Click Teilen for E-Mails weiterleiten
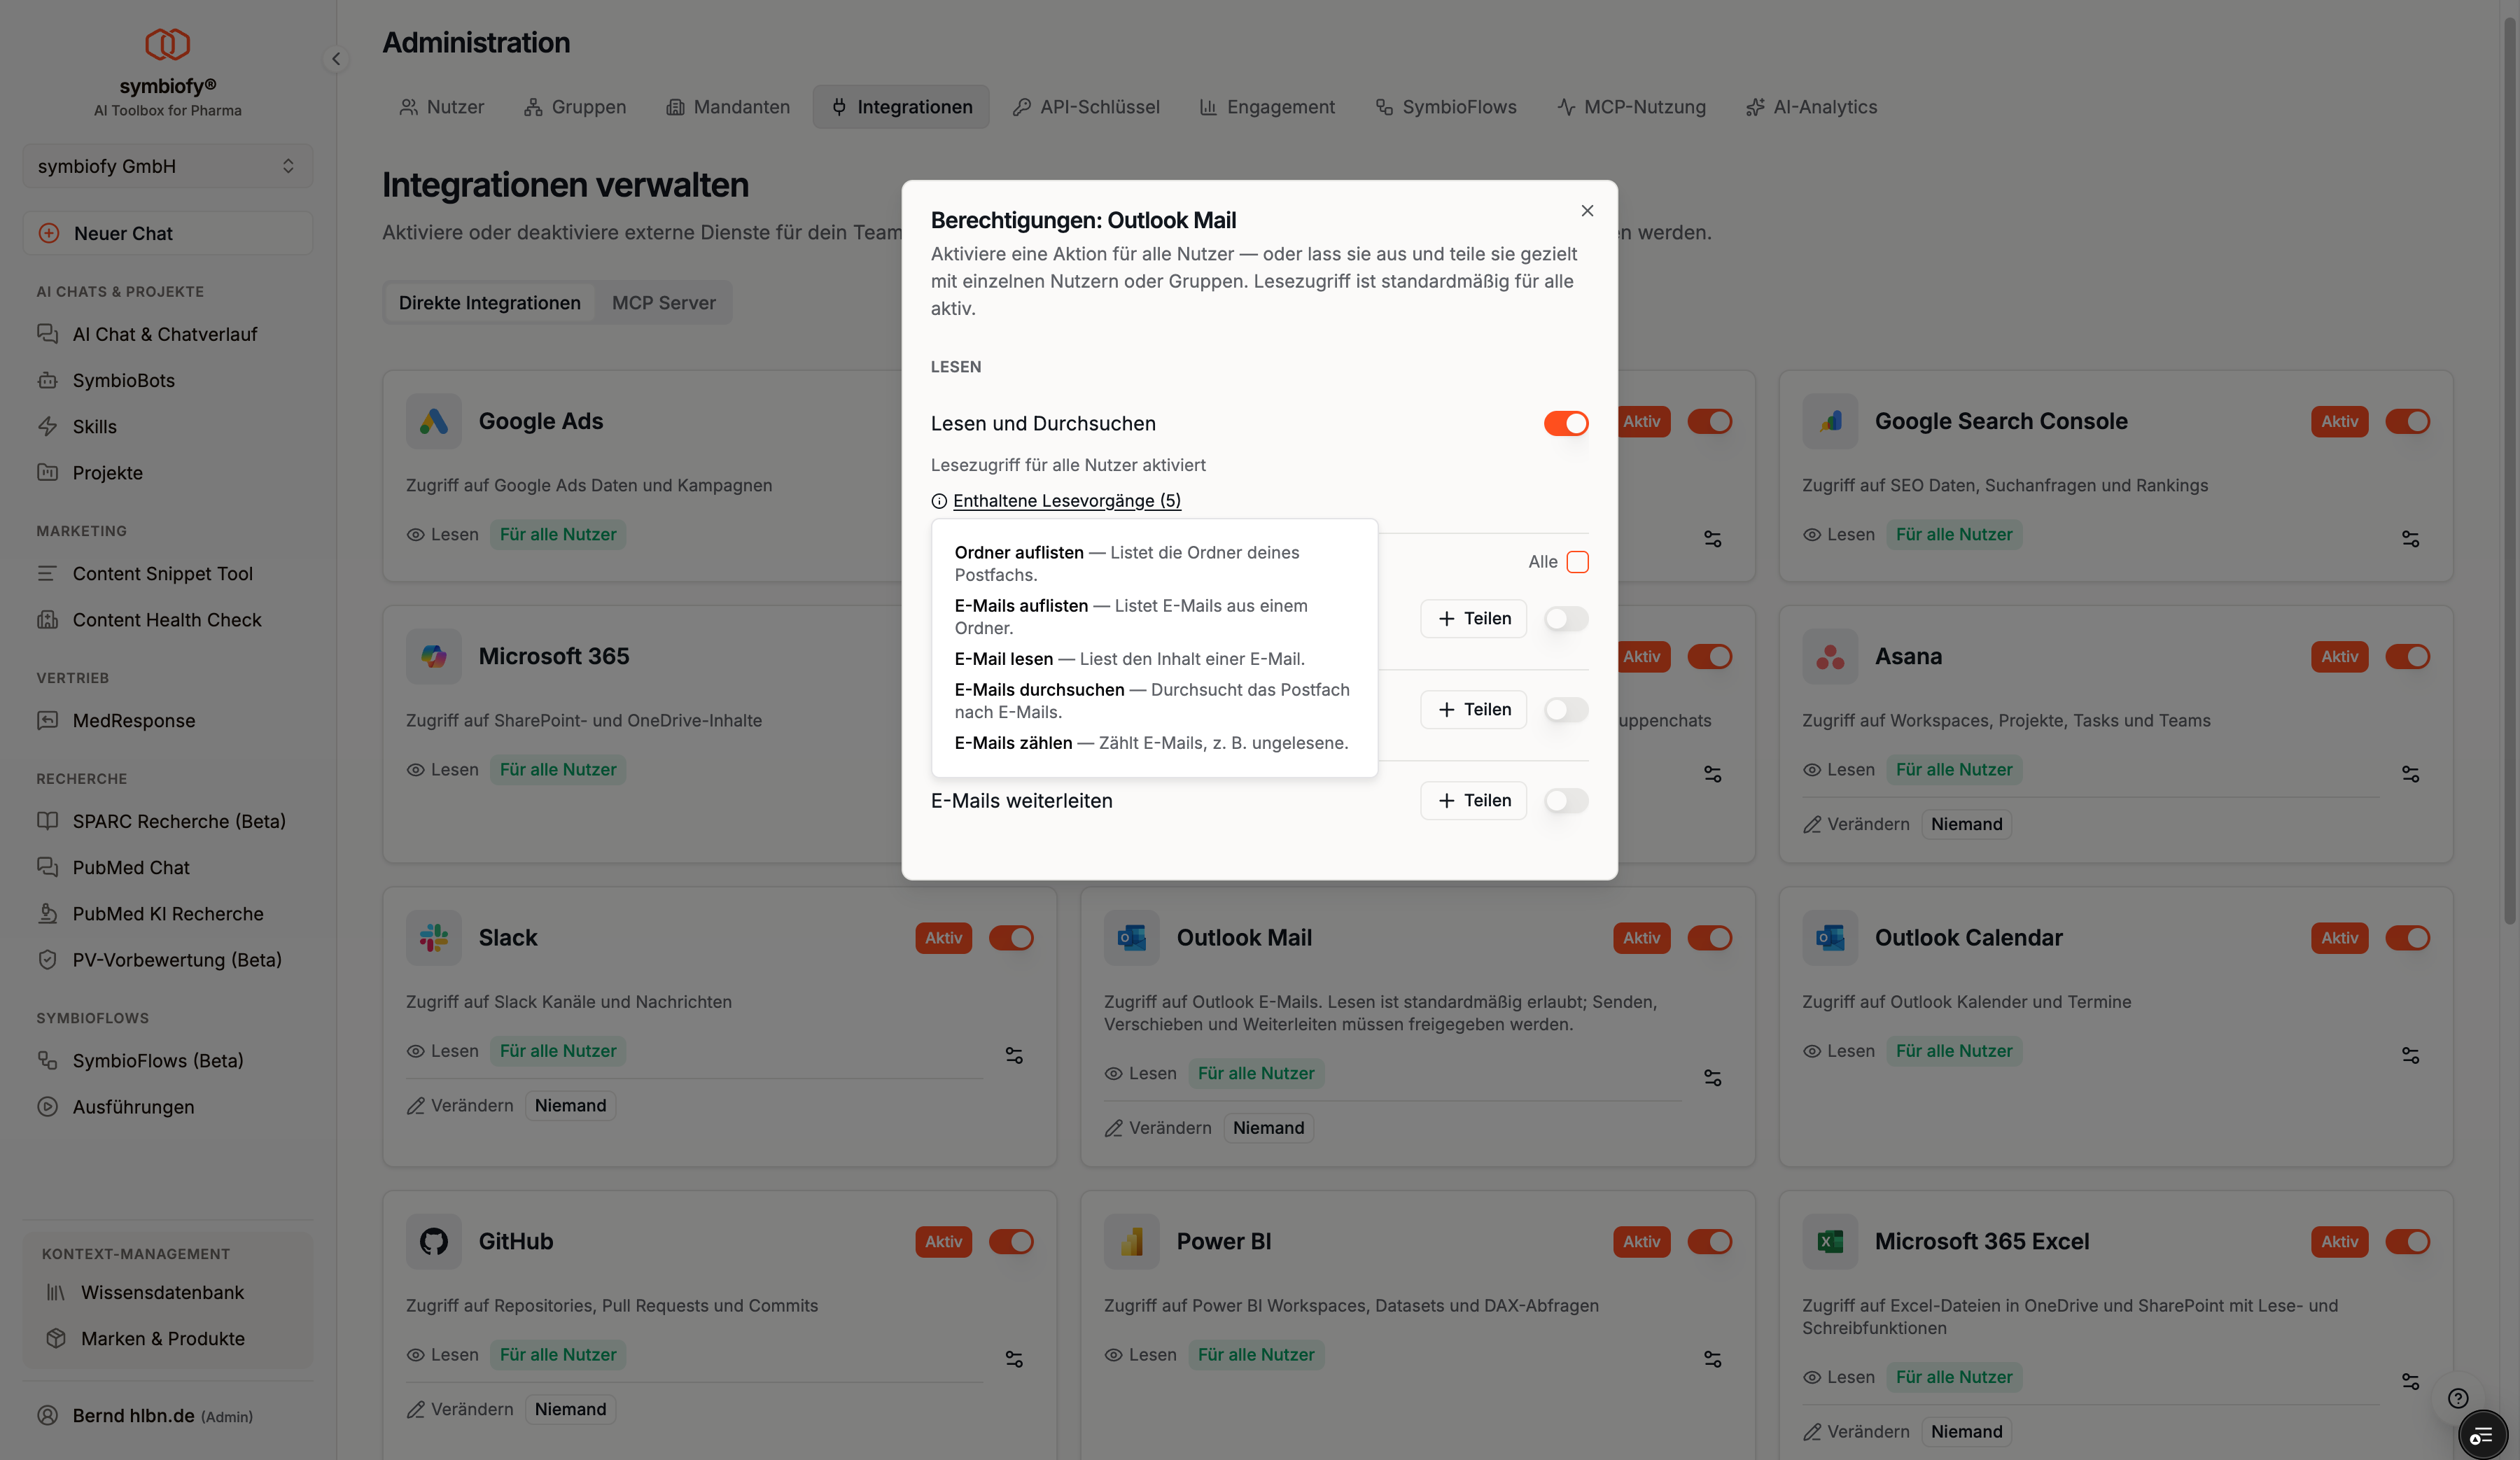 coord(1473,800)
